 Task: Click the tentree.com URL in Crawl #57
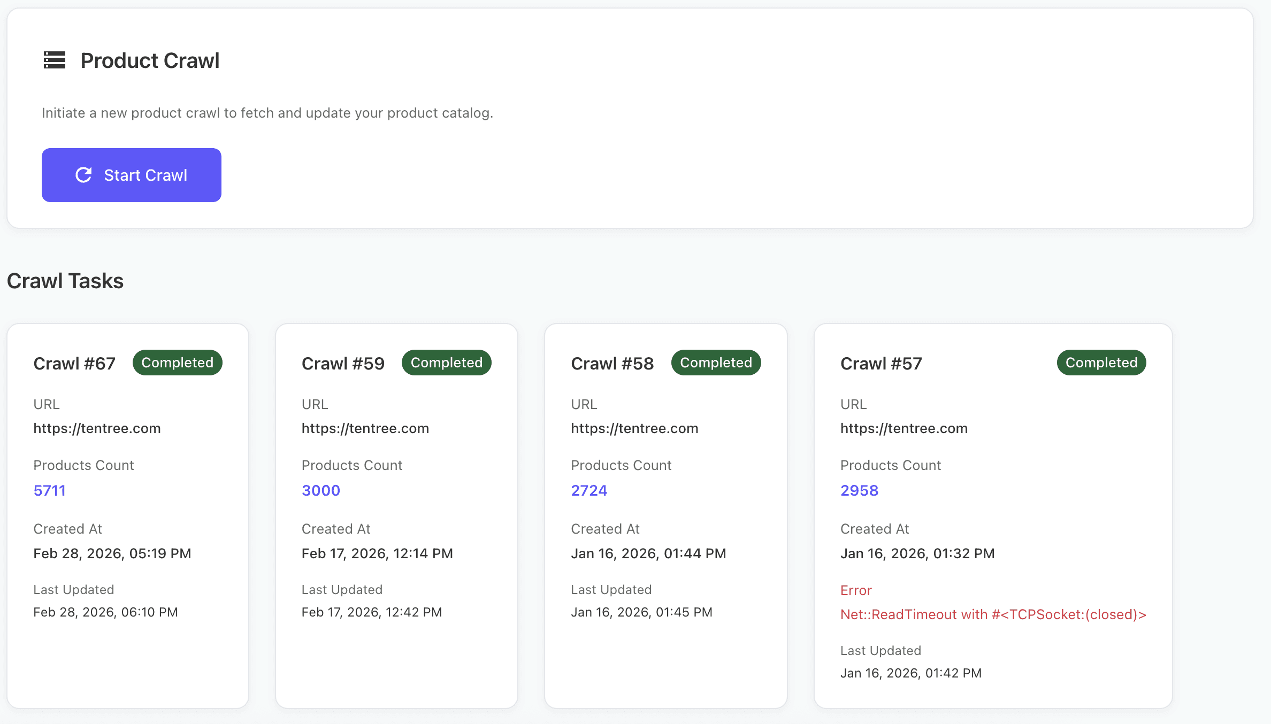tap(904, 428)
